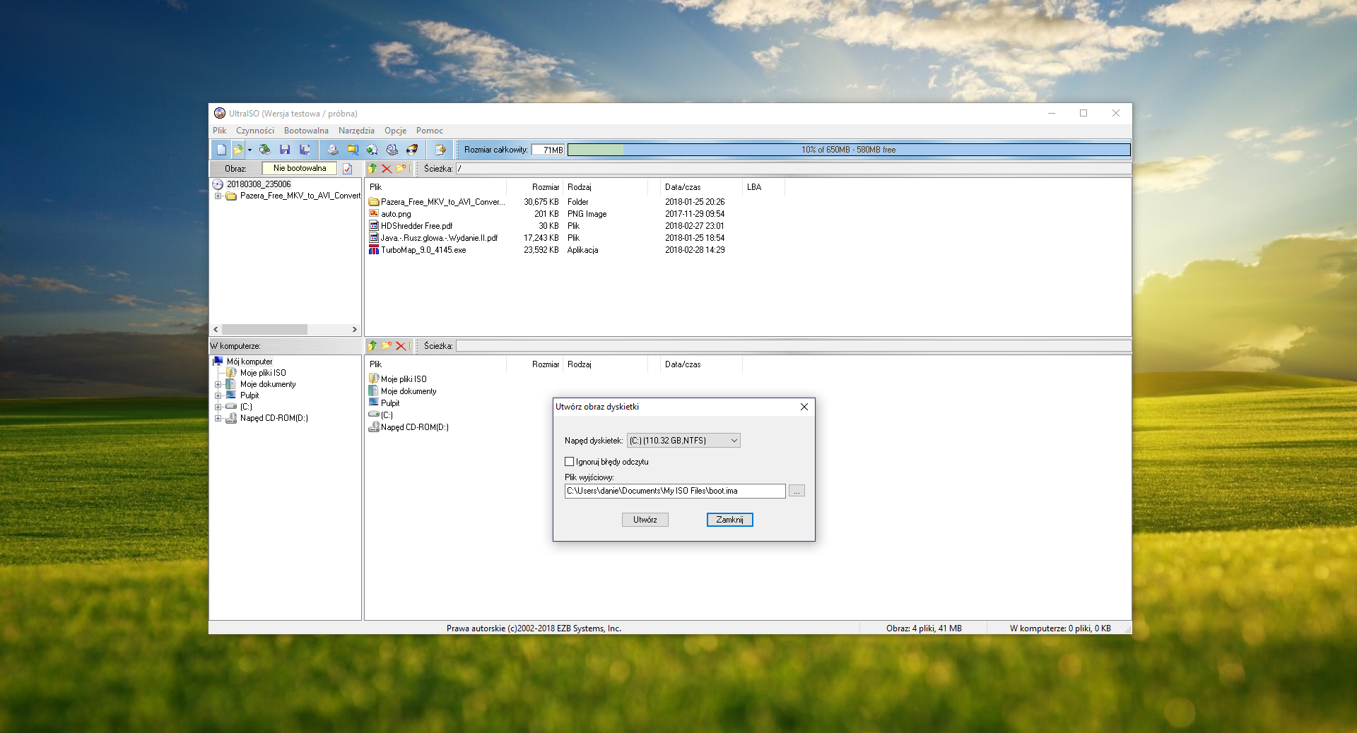The height and width of the screenshot is (733, 1357).
Task: Click the Utwórz button
Action: [645, 520]
